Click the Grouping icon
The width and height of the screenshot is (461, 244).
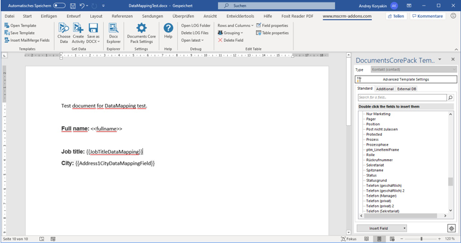(220, 33)
